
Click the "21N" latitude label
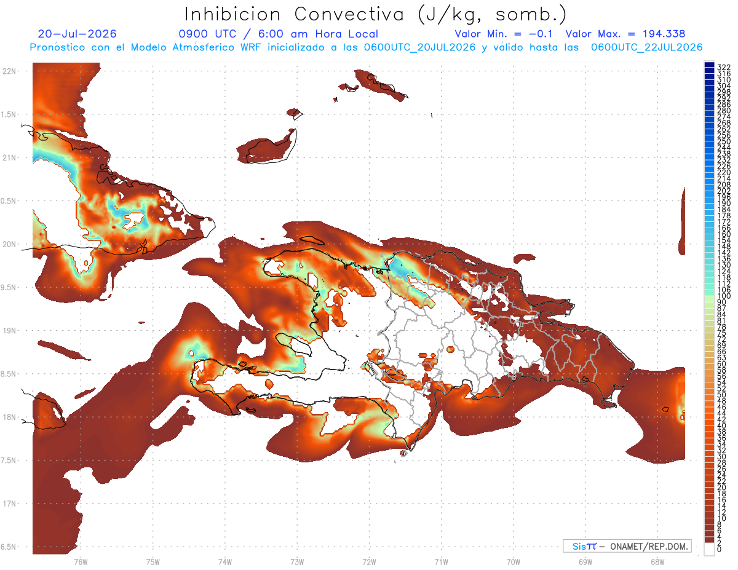9,157
